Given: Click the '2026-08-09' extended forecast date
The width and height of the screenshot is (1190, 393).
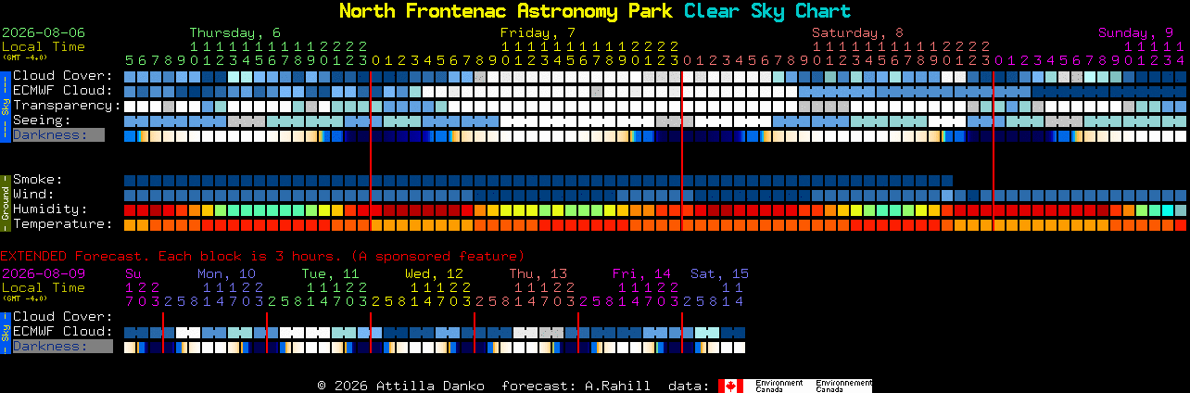Looking at the screenshot, I should (44, 273).
